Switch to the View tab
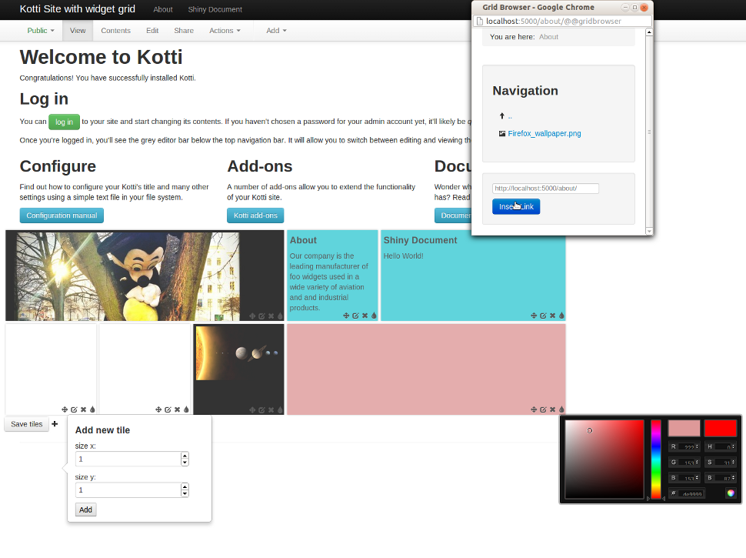This screenshot has height=558, width=746. click(x=78, y=31)
